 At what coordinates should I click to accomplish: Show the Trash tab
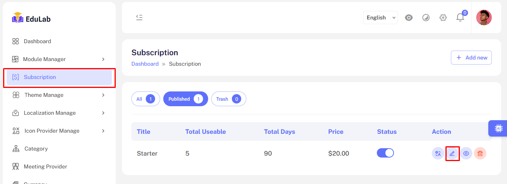(x=229, y=99)
